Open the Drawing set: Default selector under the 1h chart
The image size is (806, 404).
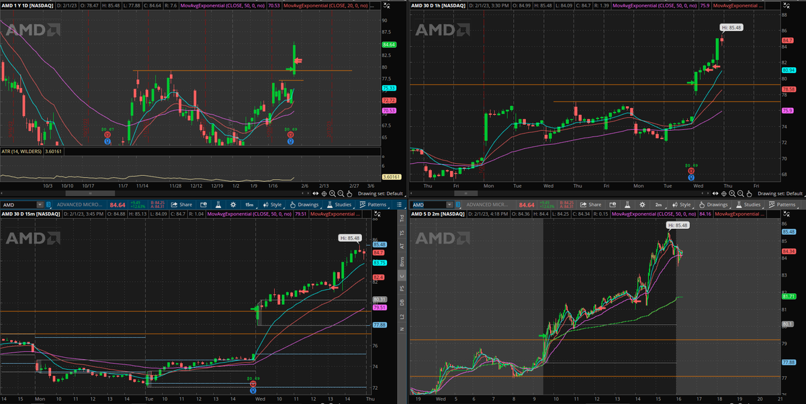(780, 193)
